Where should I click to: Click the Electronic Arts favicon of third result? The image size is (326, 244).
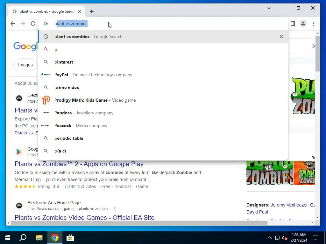coord(19,206)
